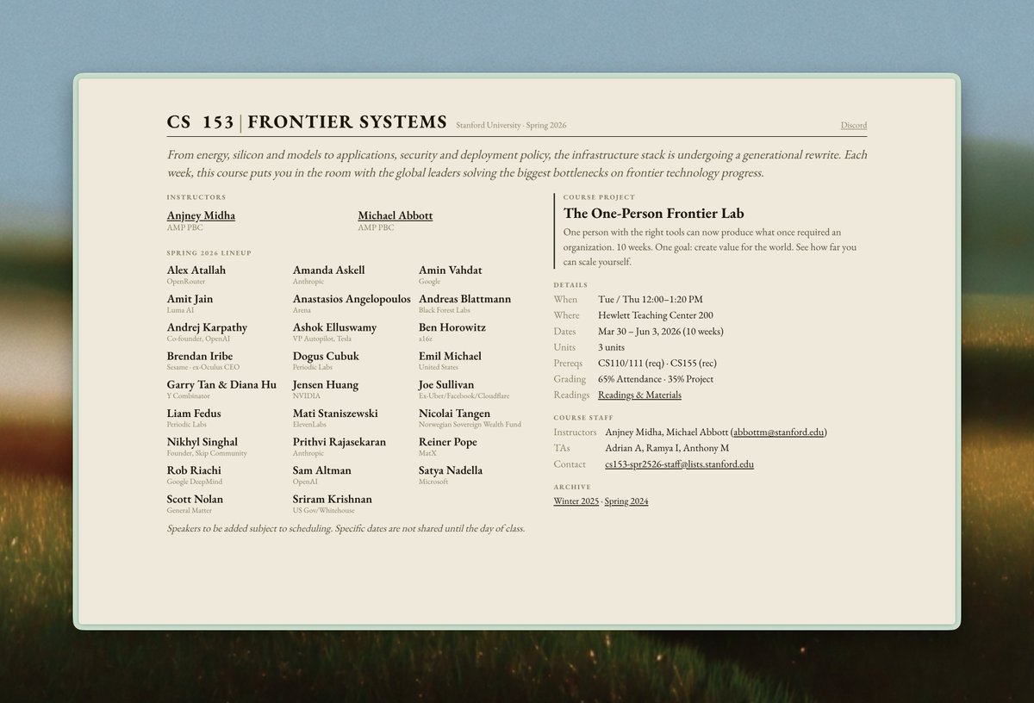Screen dimensions: 1034x703
Task: Open Spring 2024 archive link
Action: coord(626,501)
